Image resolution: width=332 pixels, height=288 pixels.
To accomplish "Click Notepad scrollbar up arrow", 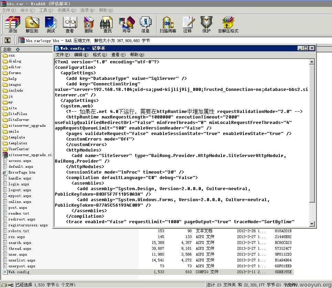I will click(312, 62).
